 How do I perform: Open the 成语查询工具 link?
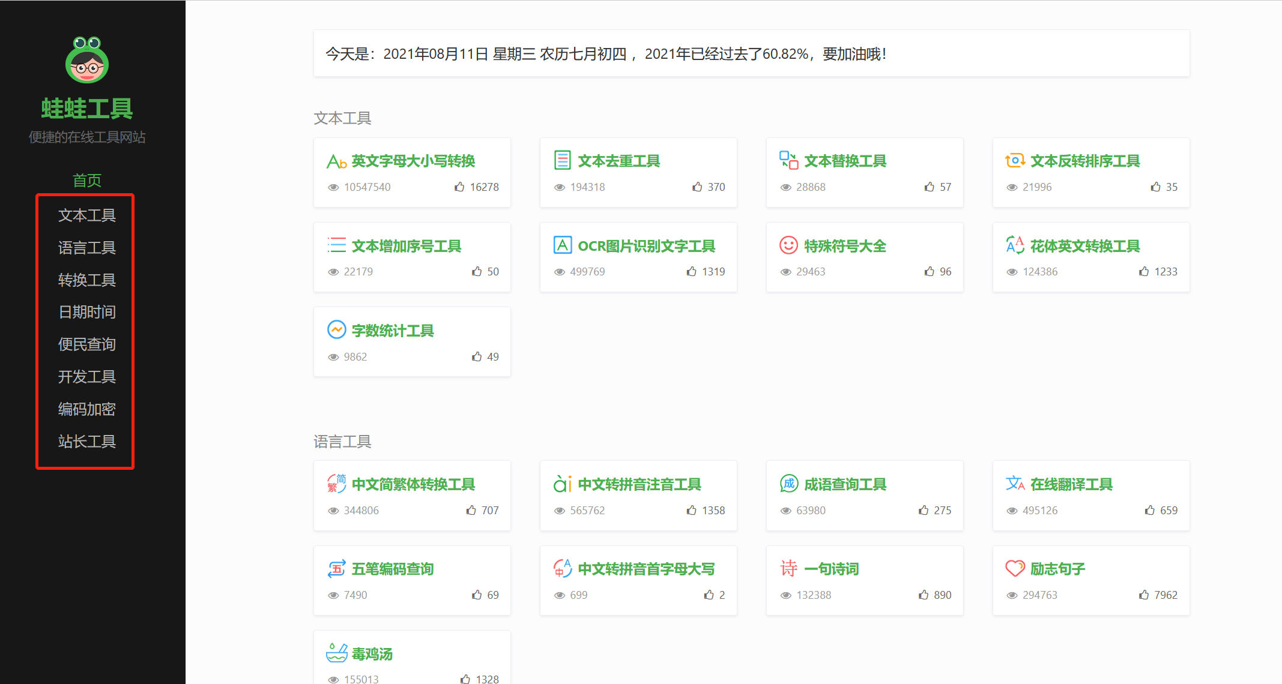point(845,484)
